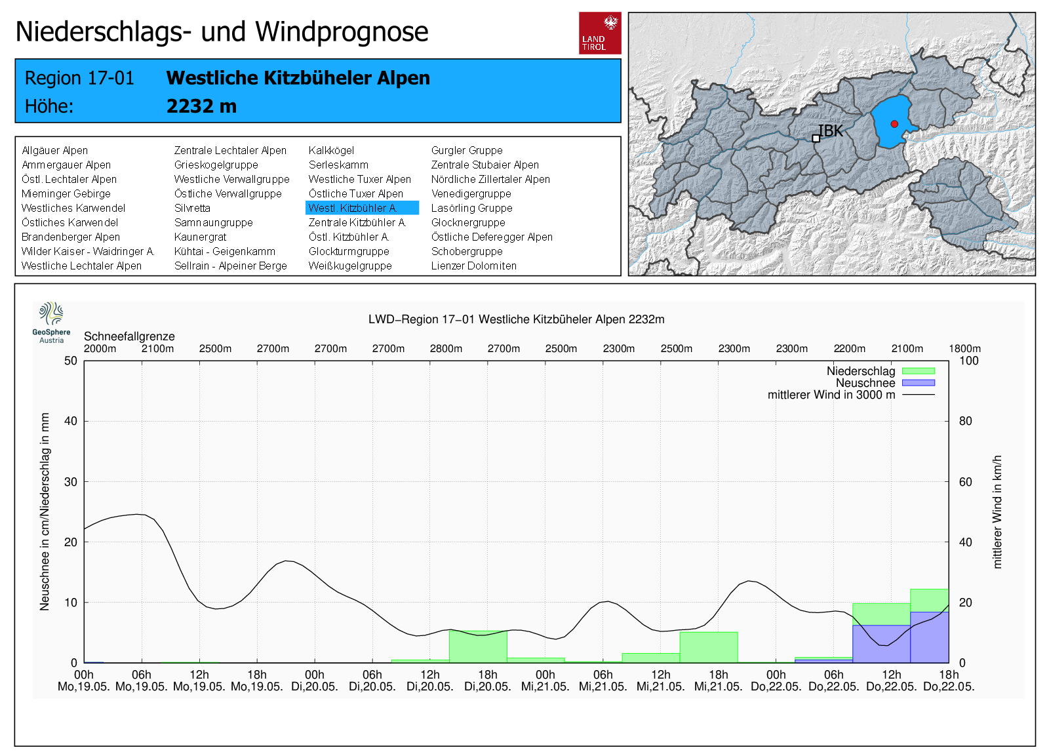Screen dimensions: 1049x756
Task: Select the Glocknergruppe region
Action: click(x=468, y=222)
